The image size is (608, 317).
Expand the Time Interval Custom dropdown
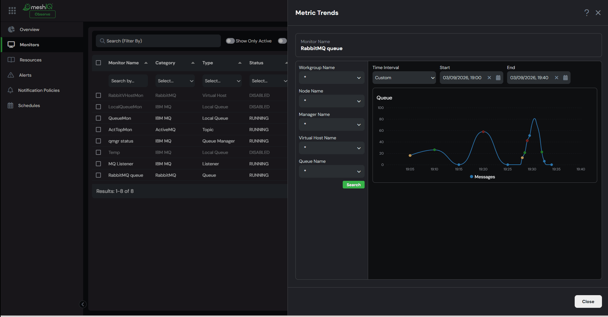[404, 78]
